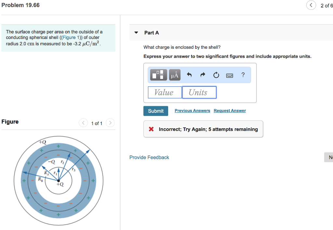Click the 'Figure' section heading
333x230 pixels.
click(10, 122)
